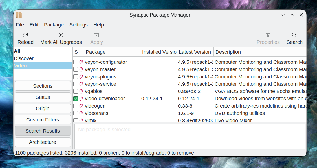This screenshot has height=168, width=317.
Task: Click Debian swirl icon for veyon-service
Action: (x=81, y=84)
